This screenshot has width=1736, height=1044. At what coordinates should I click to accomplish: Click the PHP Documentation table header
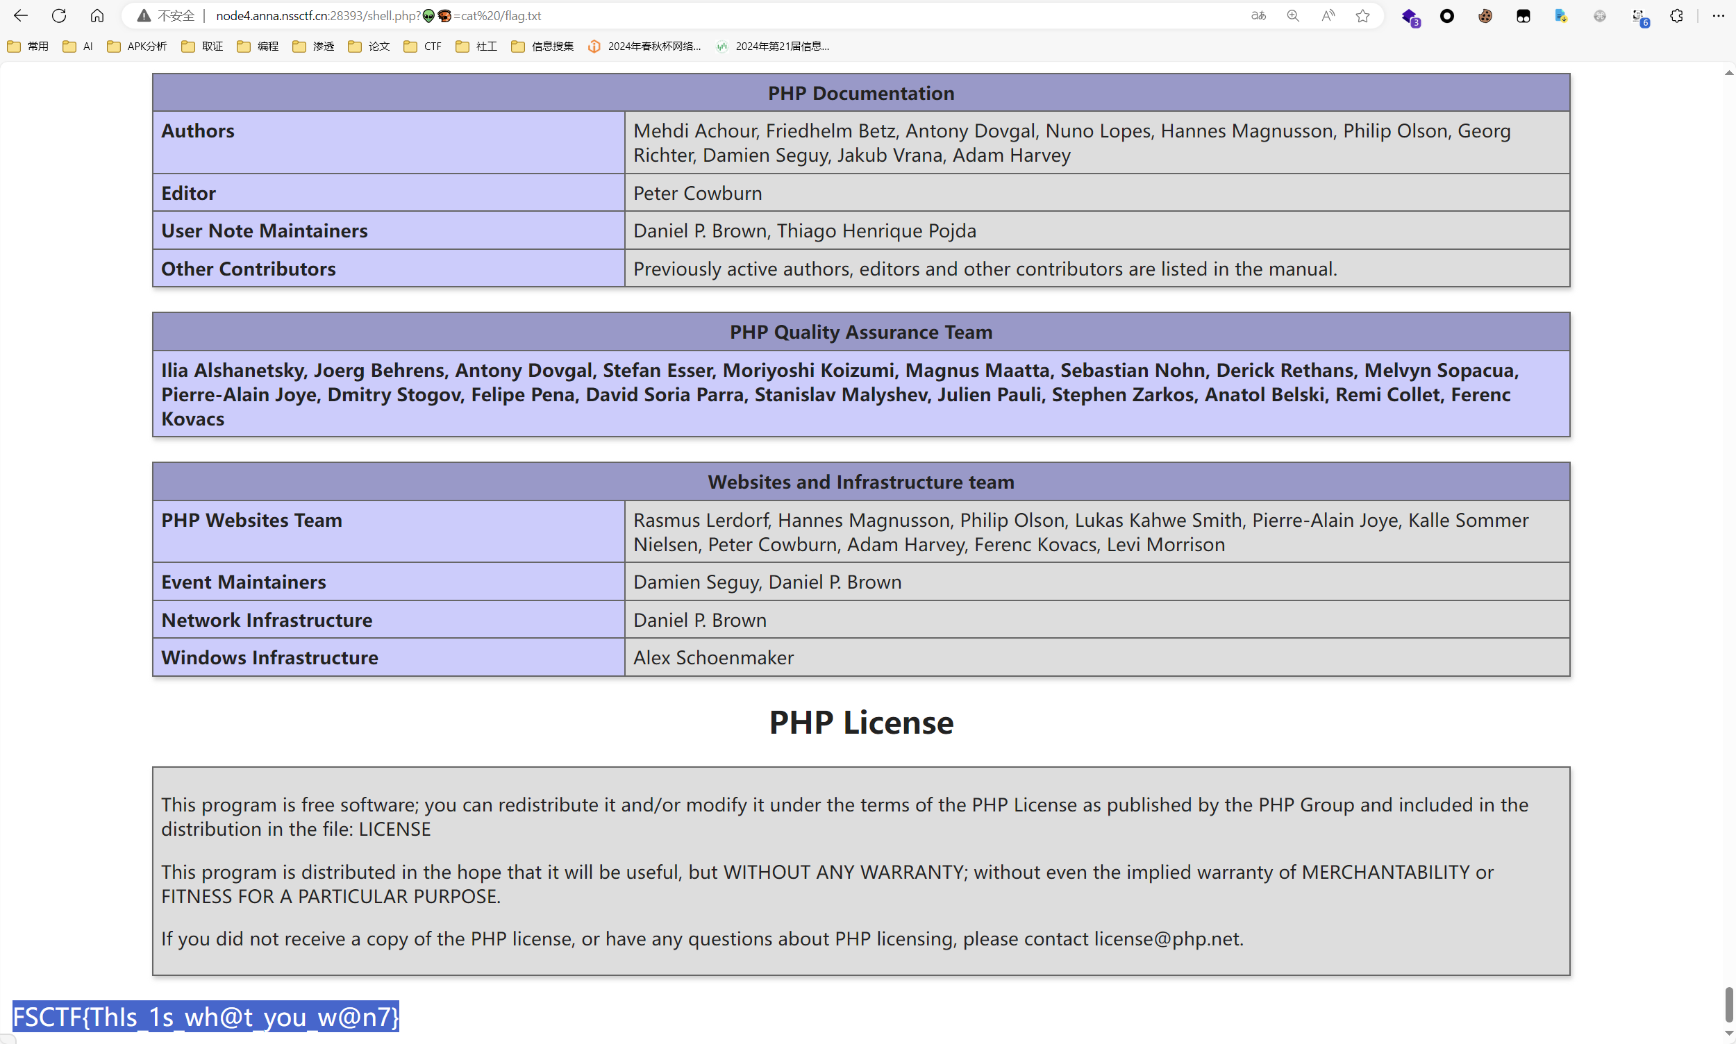click(860, 93)
